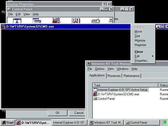168x126 pixels.
Task: Click the Display Properties help question button
Action: coord(104,4)
